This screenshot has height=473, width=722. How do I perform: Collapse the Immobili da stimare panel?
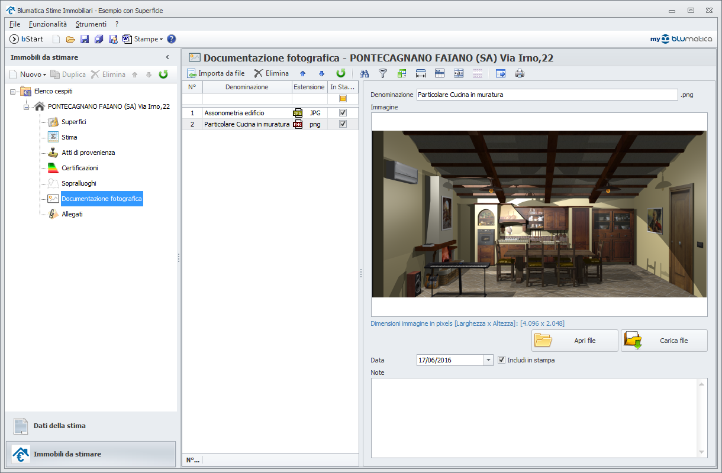[167, 57]
